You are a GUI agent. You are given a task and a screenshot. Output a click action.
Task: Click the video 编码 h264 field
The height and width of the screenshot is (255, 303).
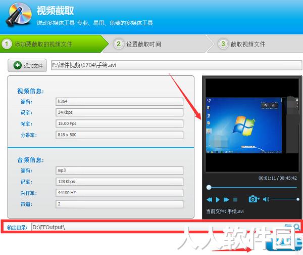tap(119, 102)
